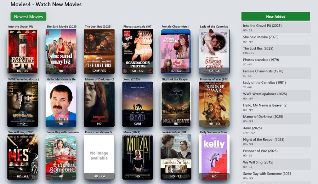Viewport: 318px width, 184px height.
Task: Select Prisoner of War (2025) sidebar entry
Action: (x=276, y=153)
